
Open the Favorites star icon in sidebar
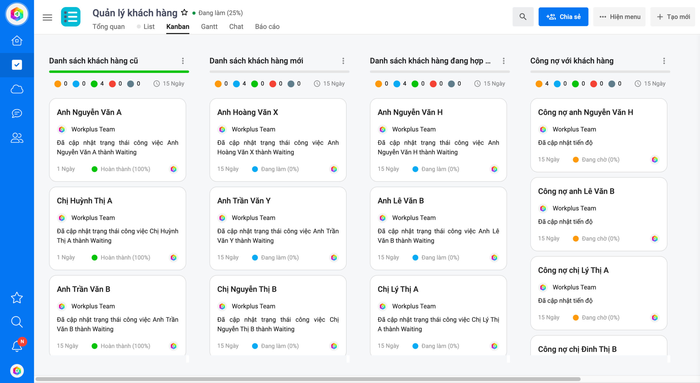point(17,298)
